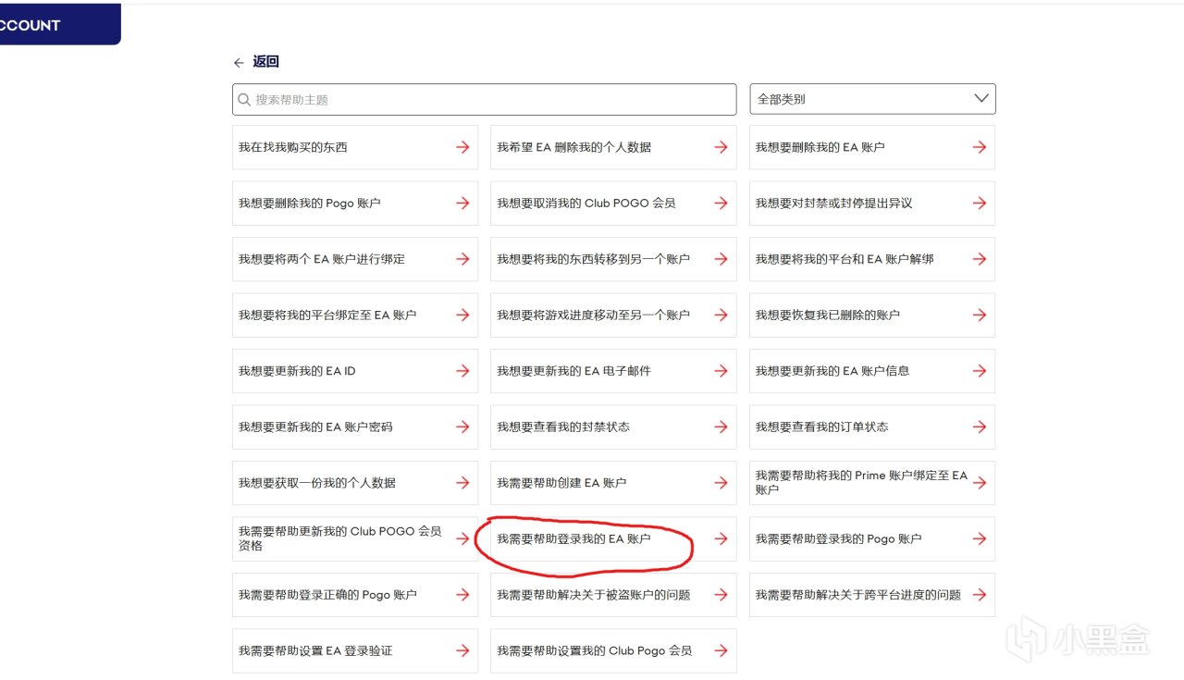Click arrow beside 我需要帮助登录我的 EA 账户
Image resolution: width=1184 pixels, height=680 pixels.
pyautogui.click(x=721, y=539)
